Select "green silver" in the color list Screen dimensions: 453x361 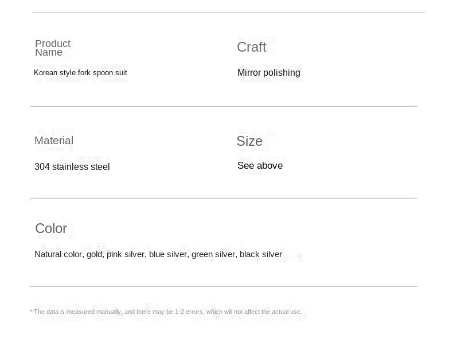tap(213, 254)
